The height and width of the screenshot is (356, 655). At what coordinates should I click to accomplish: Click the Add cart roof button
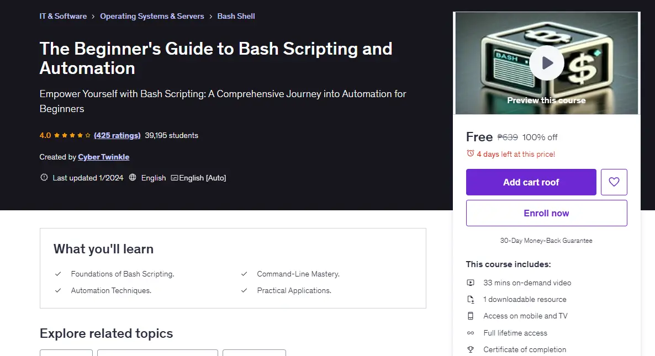coord(531,182)
